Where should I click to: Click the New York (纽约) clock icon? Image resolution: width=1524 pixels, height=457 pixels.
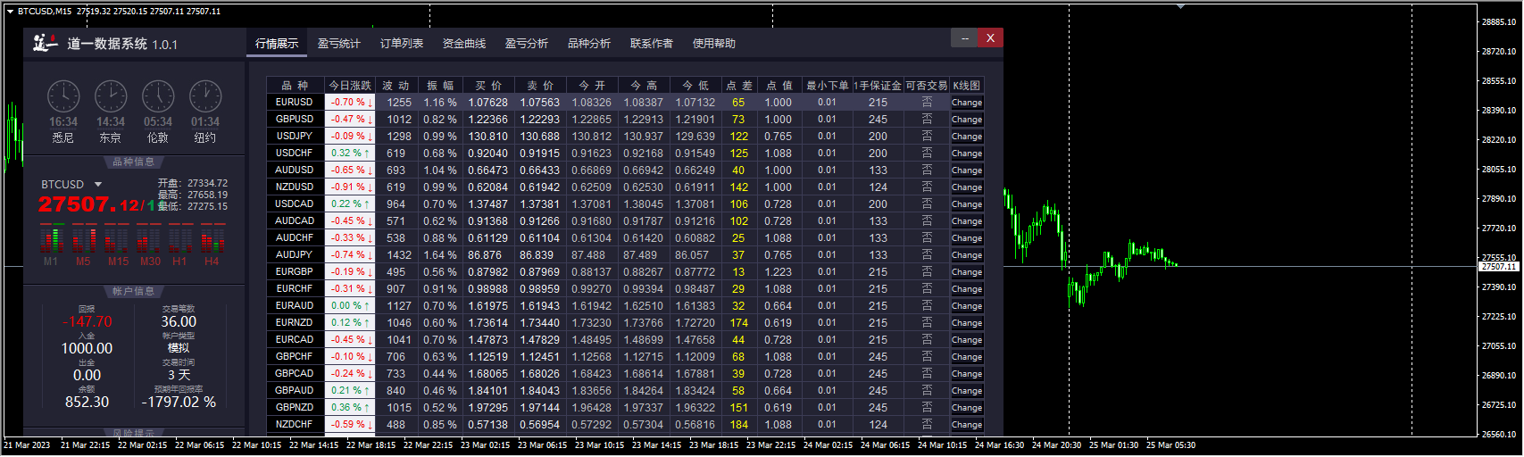pos(205,96)
